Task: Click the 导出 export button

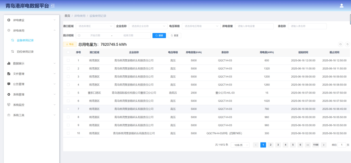Action: (x=70, y=44)
